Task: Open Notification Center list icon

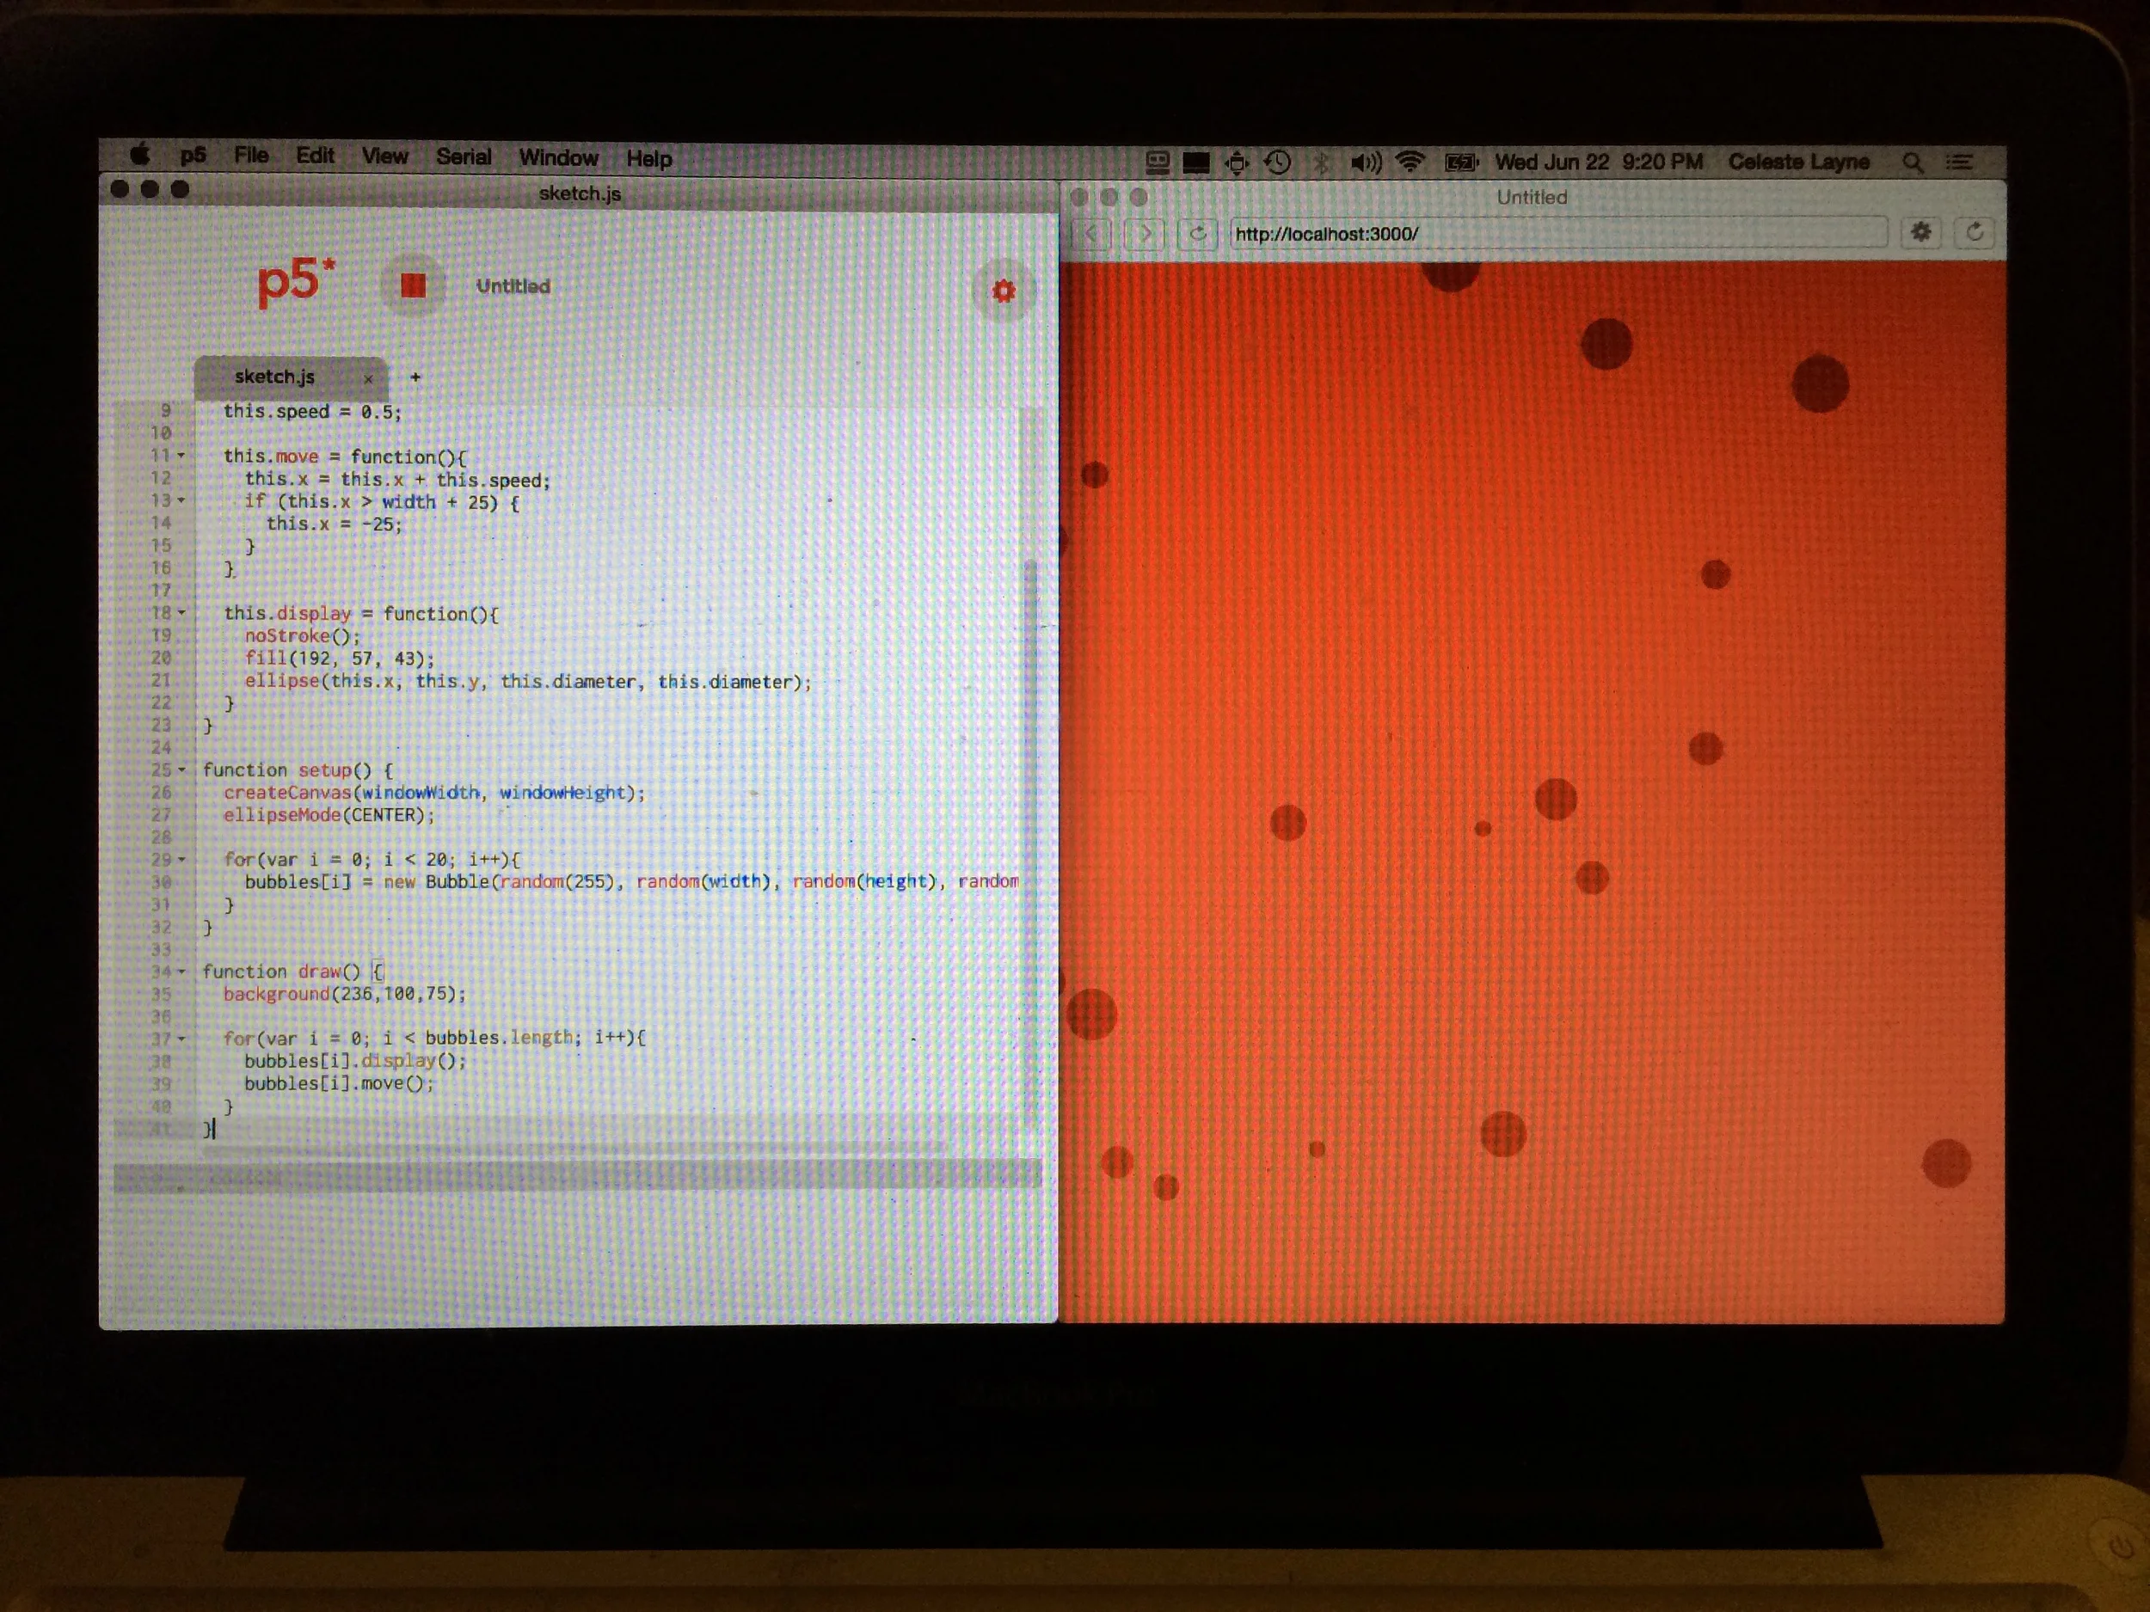Action: (x=1958, y=162)
